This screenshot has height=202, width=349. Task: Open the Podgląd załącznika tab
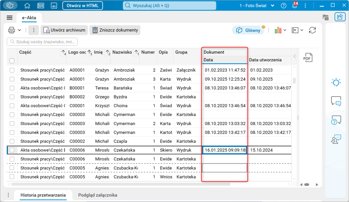tap(98, 195)
